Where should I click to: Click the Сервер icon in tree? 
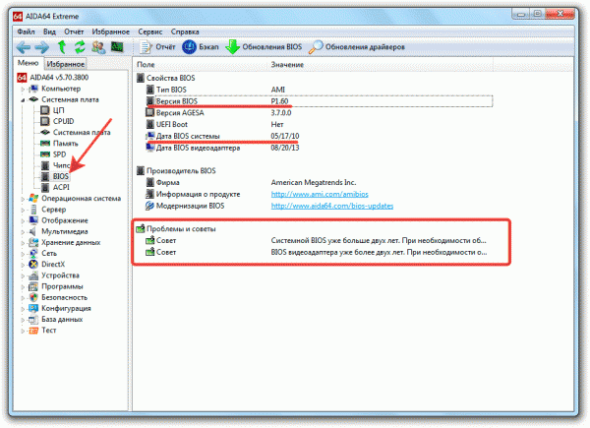(x=33, y=210)
